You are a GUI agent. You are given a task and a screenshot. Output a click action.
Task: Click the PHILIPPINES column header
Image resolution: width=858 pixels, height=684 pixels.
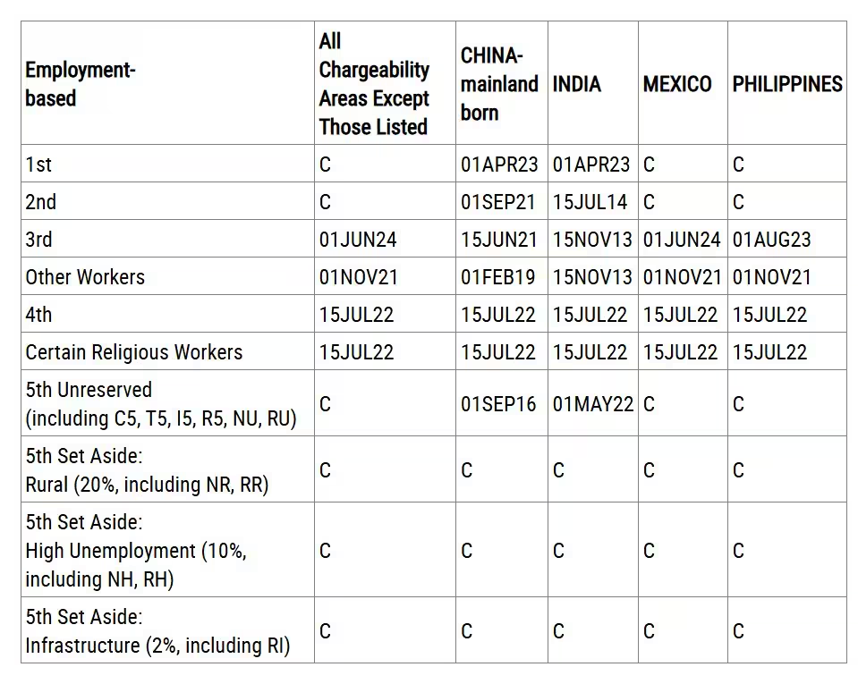pyautogui.click(x=786, y=84)
